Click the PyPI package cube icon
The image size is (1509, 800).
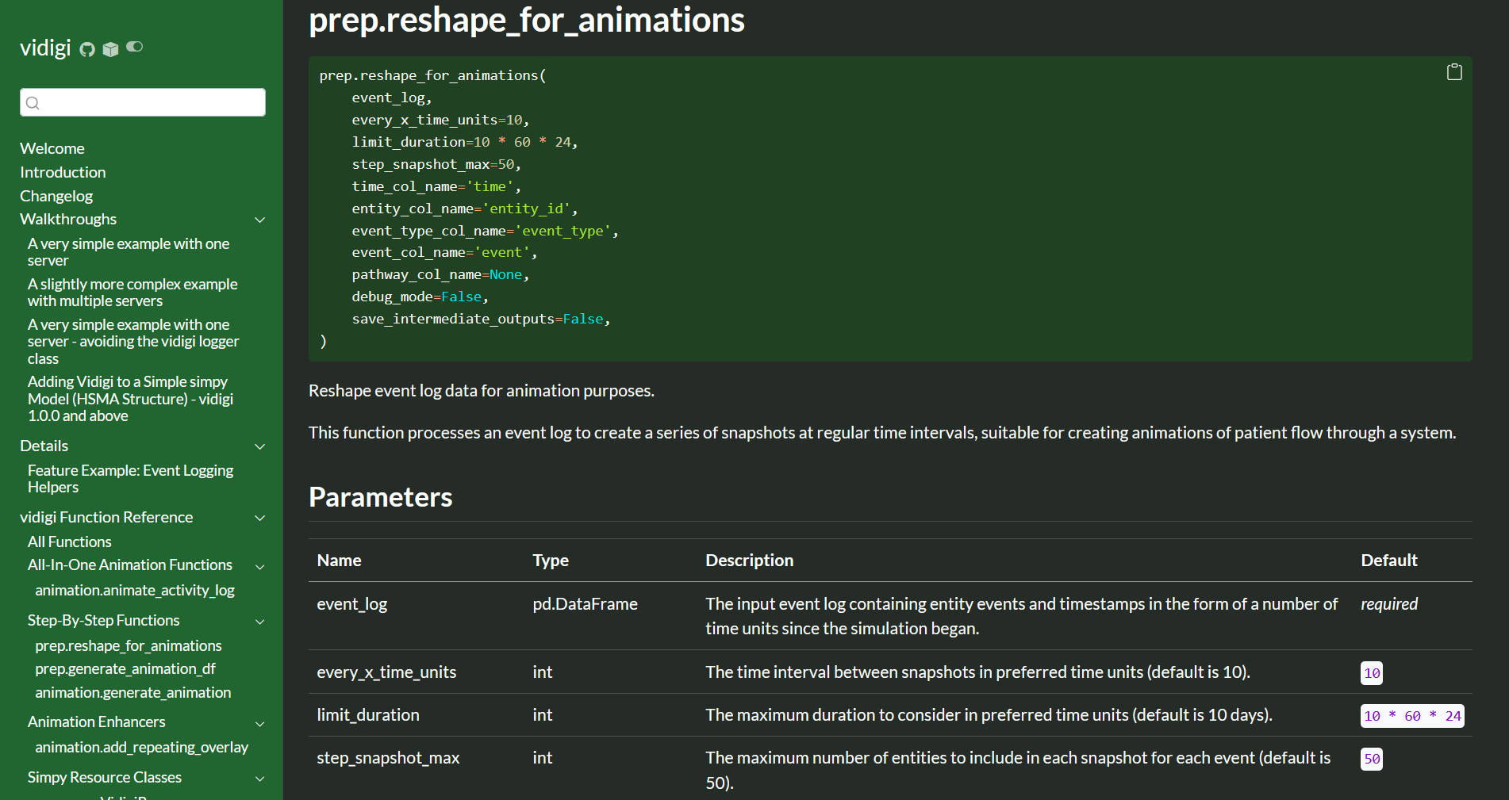pyautogui.click(x=110, y=48)
